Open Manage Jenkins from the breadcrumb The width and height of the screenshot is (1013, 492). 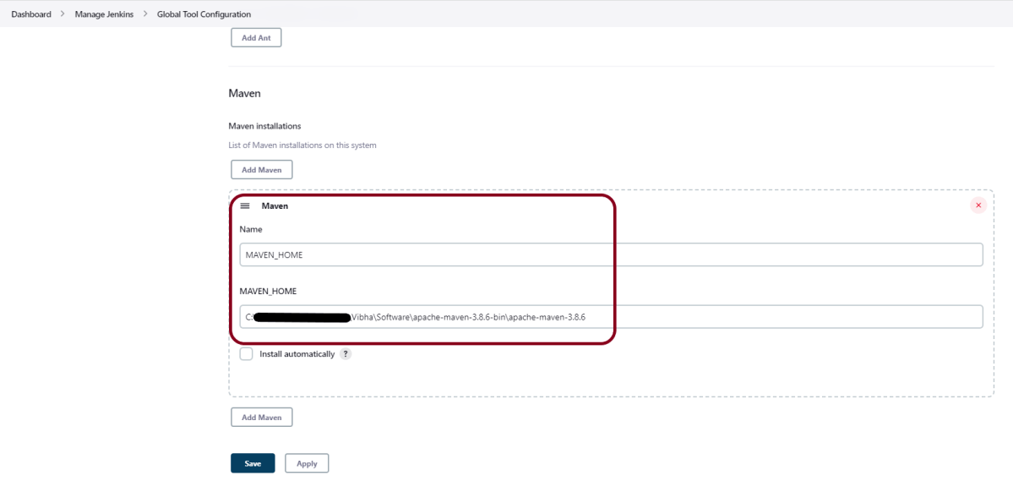(104, 14)
